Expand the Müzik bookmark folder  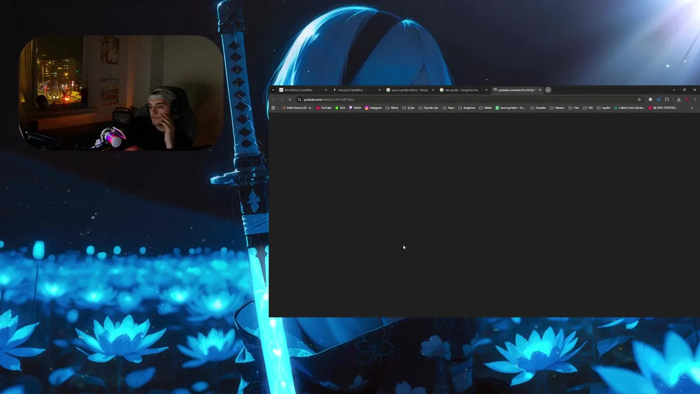392,108
